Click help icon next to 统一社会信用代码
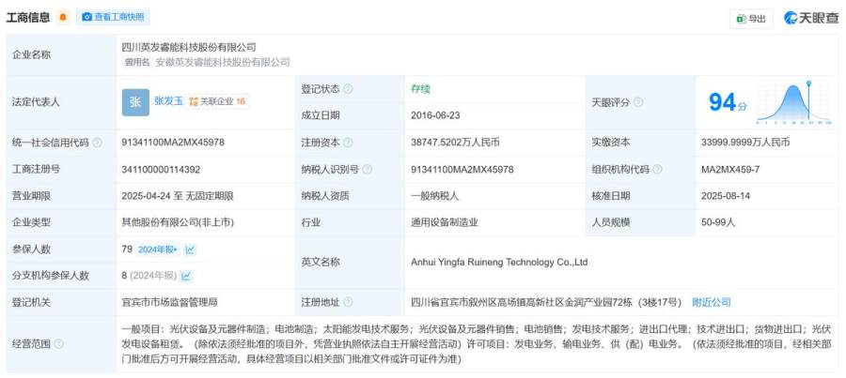 click(97, 143)
